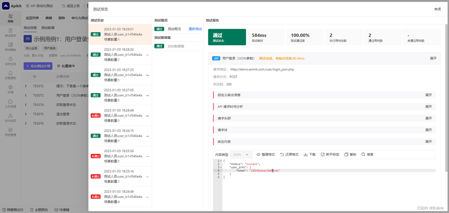The width and height of the screenshot is (449, 213).
Task: Click the 100.00% 测试通过率 card
Action: [x=304, y=37]
